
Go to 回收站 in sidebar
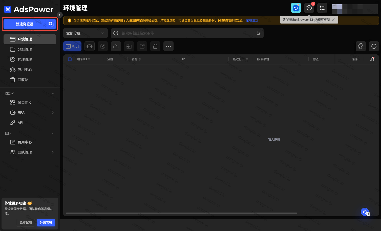(x=23, y=80)
